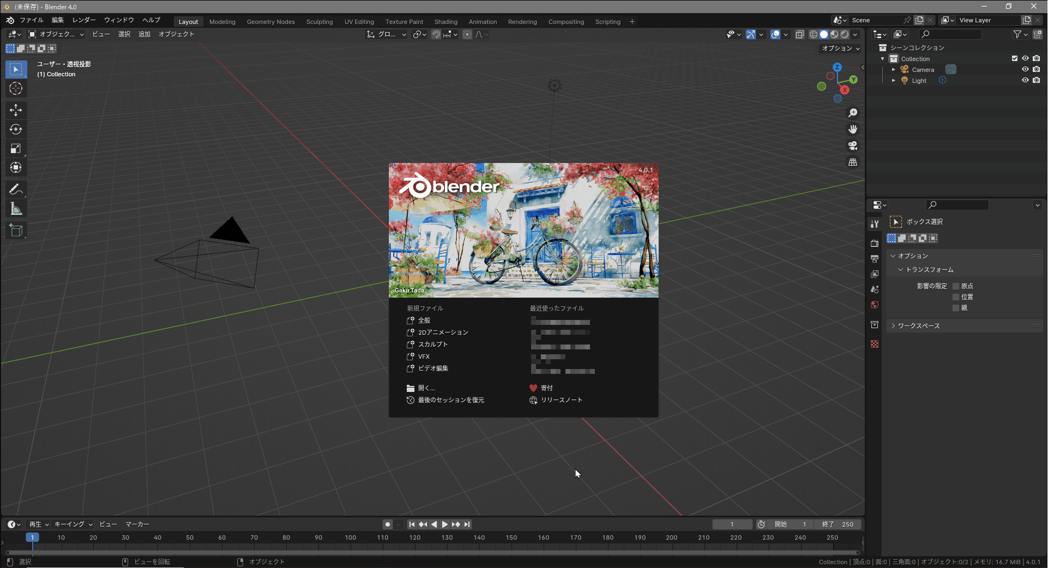Open the ファイル menu
1048x568 pixels.
[32, 20]
